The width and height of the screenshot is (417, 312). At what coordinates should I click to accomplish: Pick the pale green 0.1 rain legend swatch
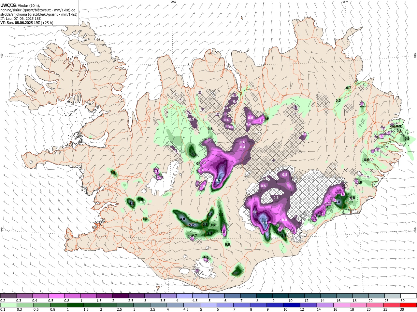pos(8,305)
